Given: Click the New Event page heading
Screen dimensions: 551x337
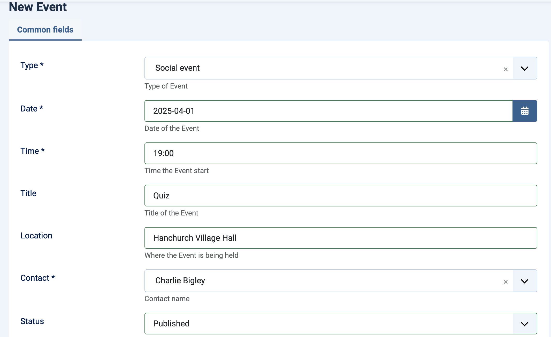Looking at the screenshot, I should [38, 7].
